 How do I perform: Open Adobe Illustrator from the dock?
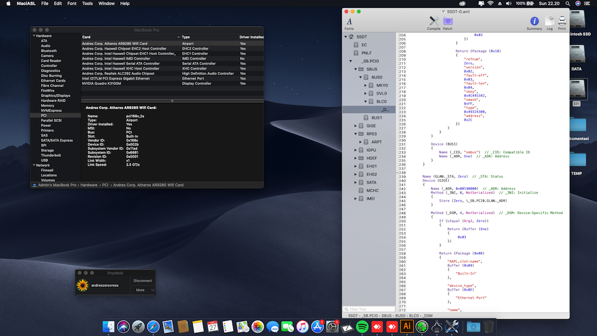pyautogui.click(x=407, y=327)
